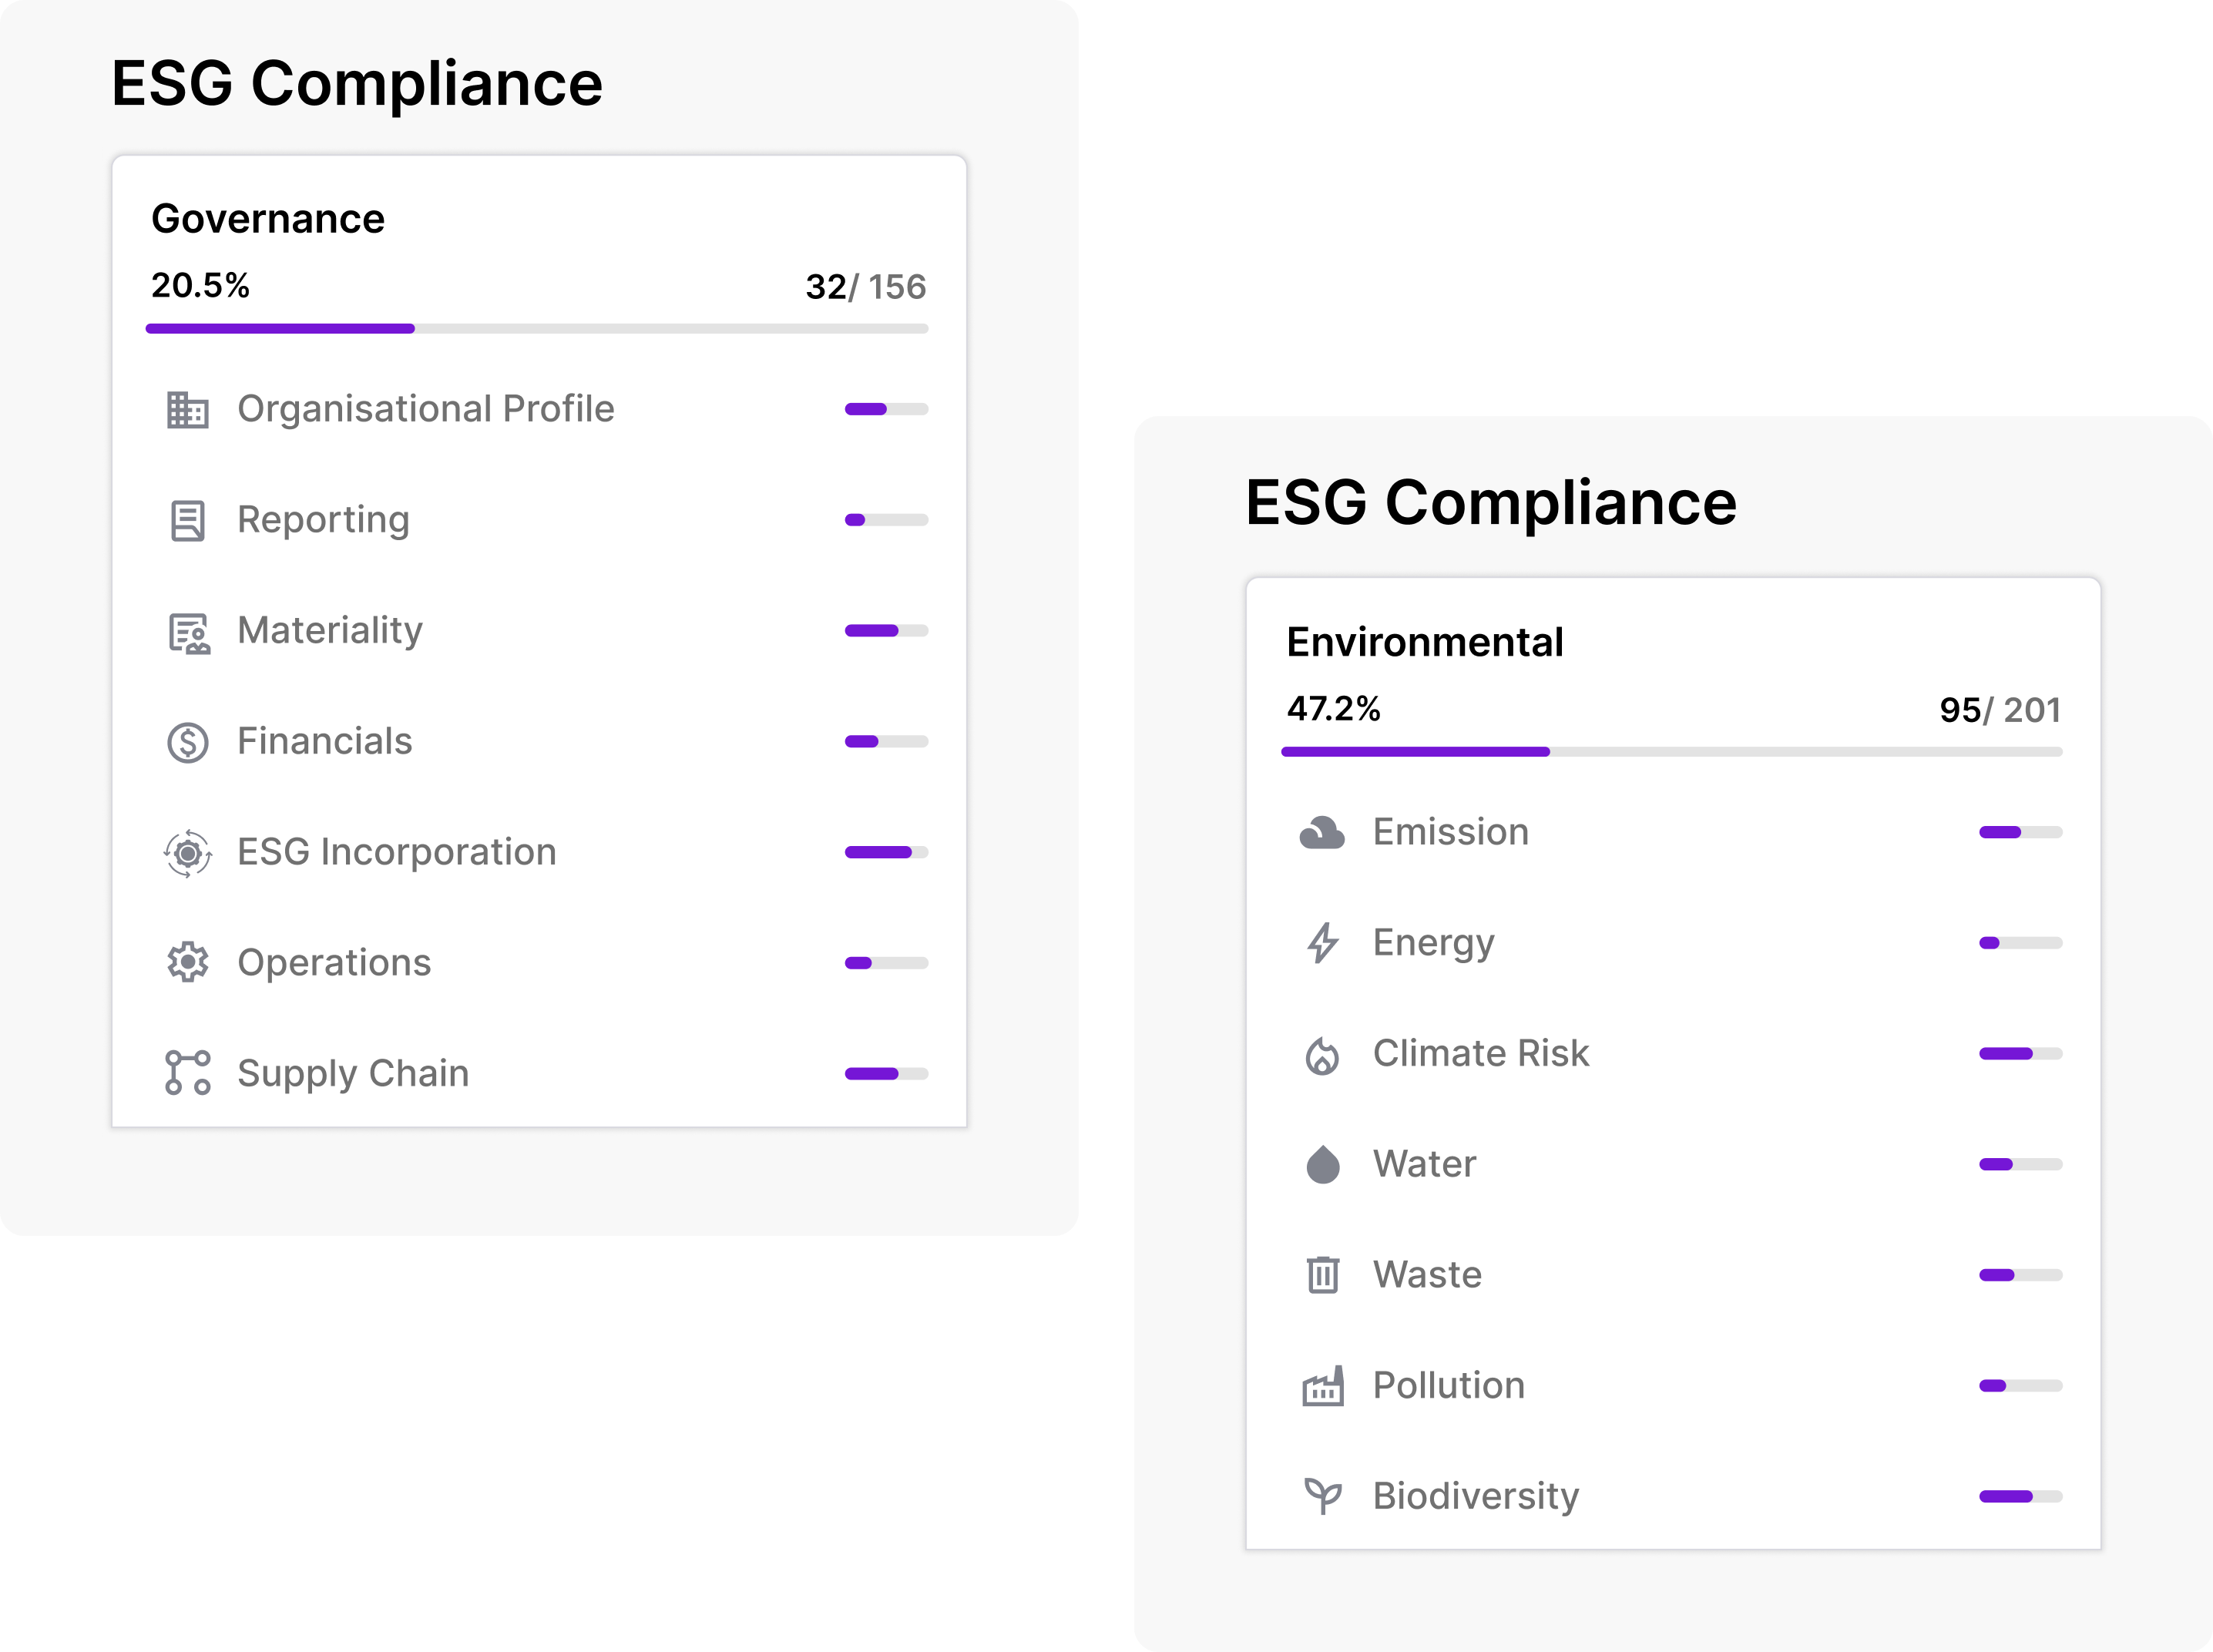2213x1652 pixels.
Task: Click the Organisational Profile building icon
Action: tap(187, 410)
